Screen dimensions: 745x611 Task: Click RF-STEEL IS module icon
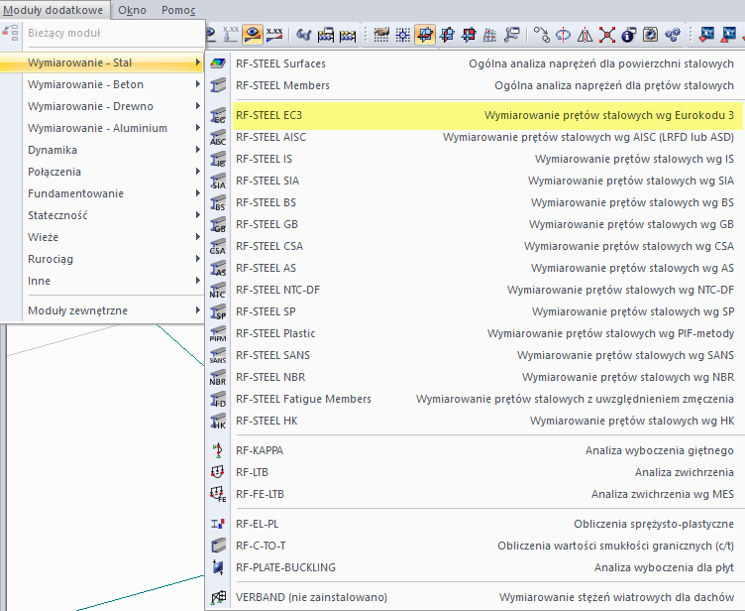pyautogui.click(x=218, y=160)
